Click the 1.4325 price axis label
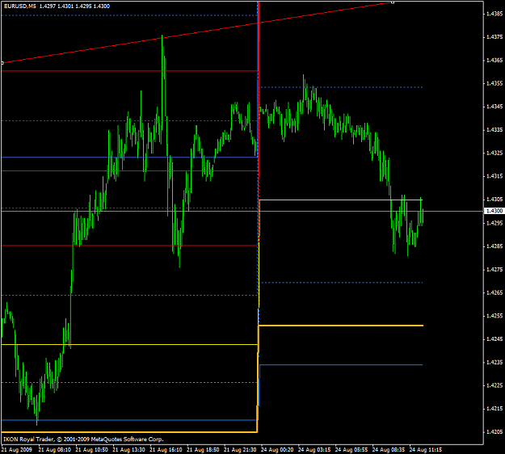The image size is (505, 454). click(494, 153)
